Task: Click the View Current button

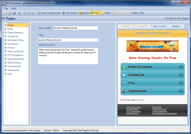Action: (x=159, y=26)
